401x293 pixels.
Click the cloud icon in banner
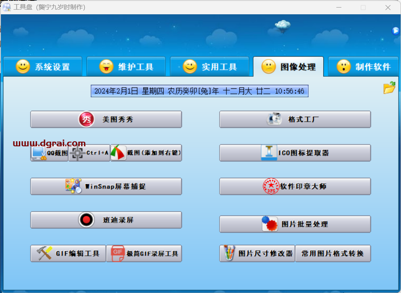coord(283,26)
